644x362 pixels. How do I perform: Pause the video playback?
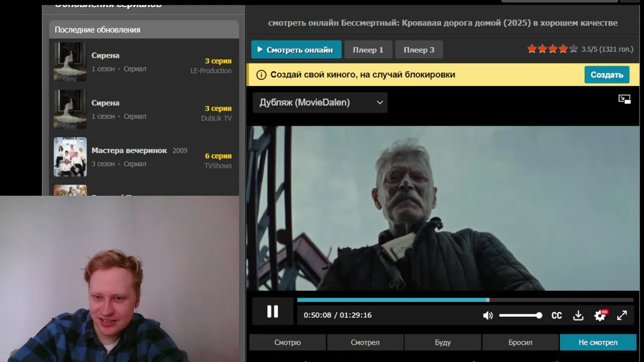coord(272,312)
